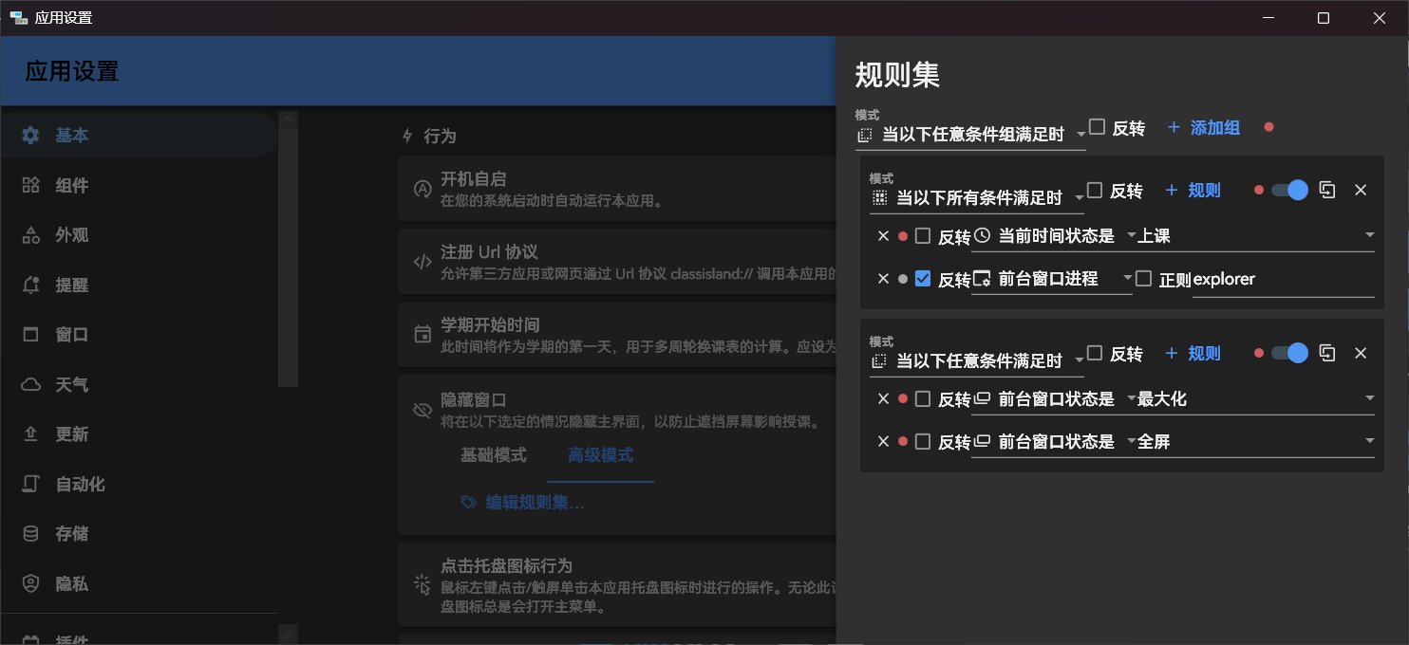Select the 外观 appearance icon

pos(30,235)
